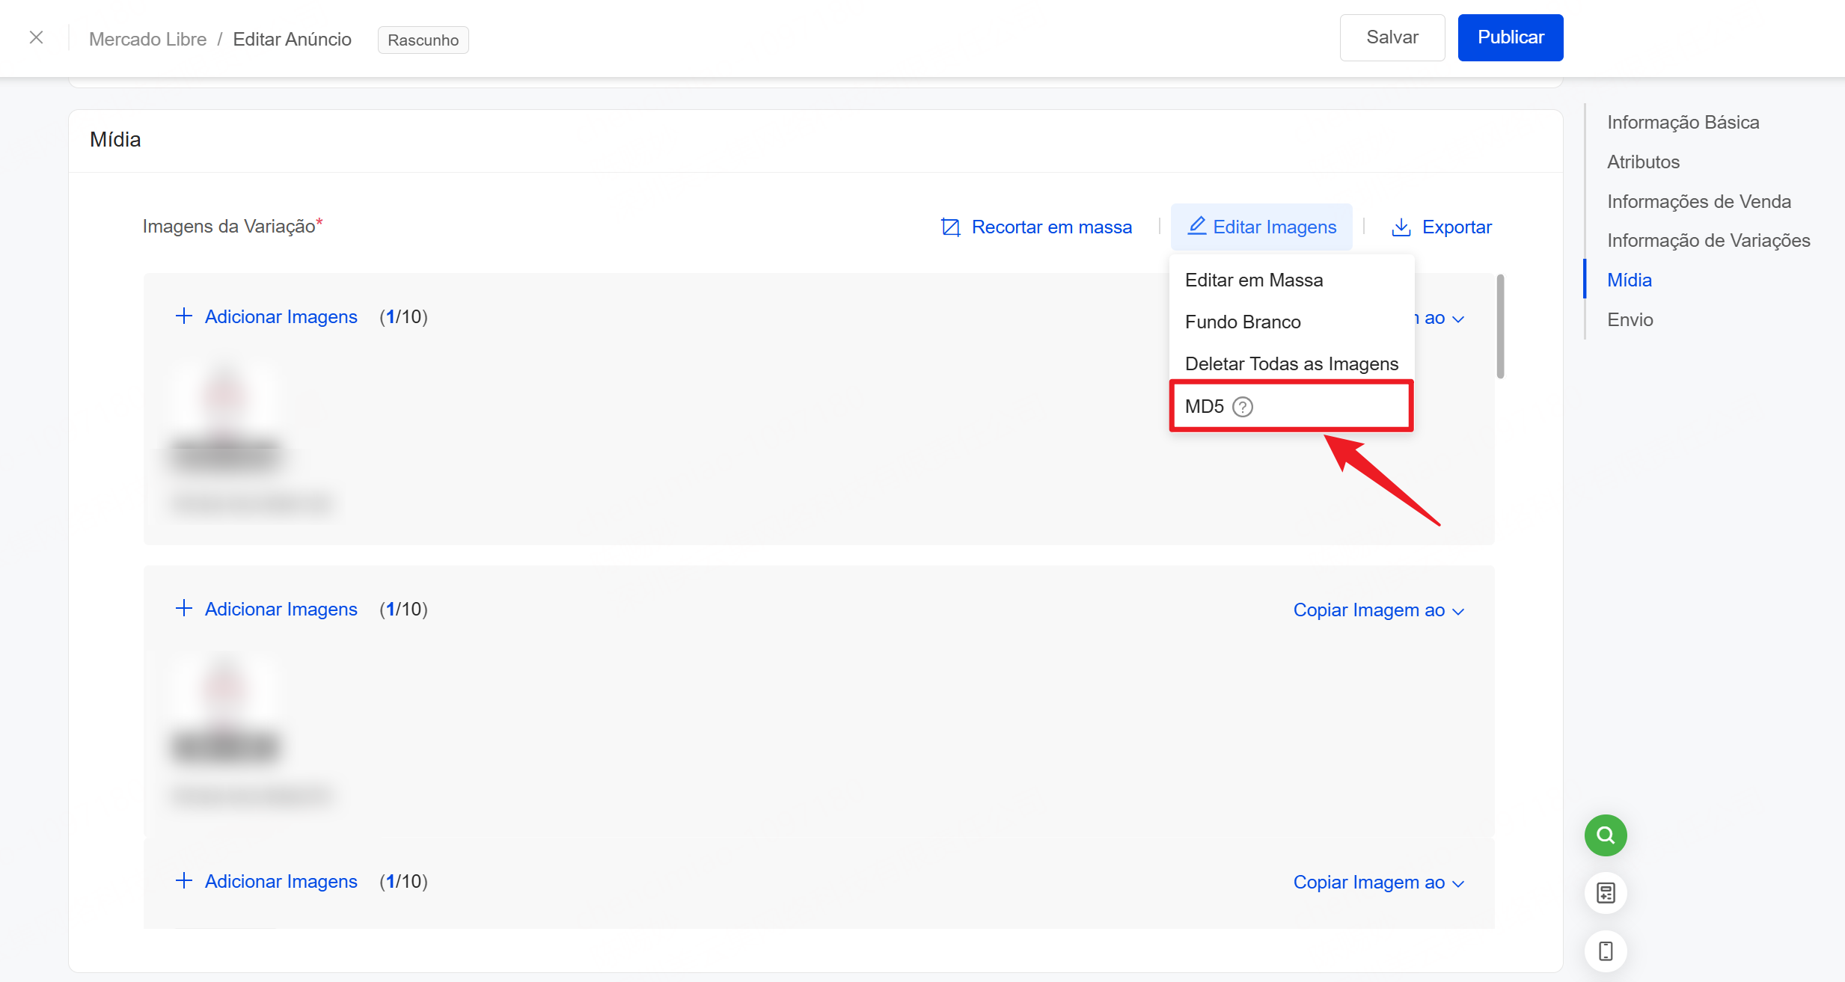
Task: Navigate to Envio section in sidebar
Action: (1630, 320)
